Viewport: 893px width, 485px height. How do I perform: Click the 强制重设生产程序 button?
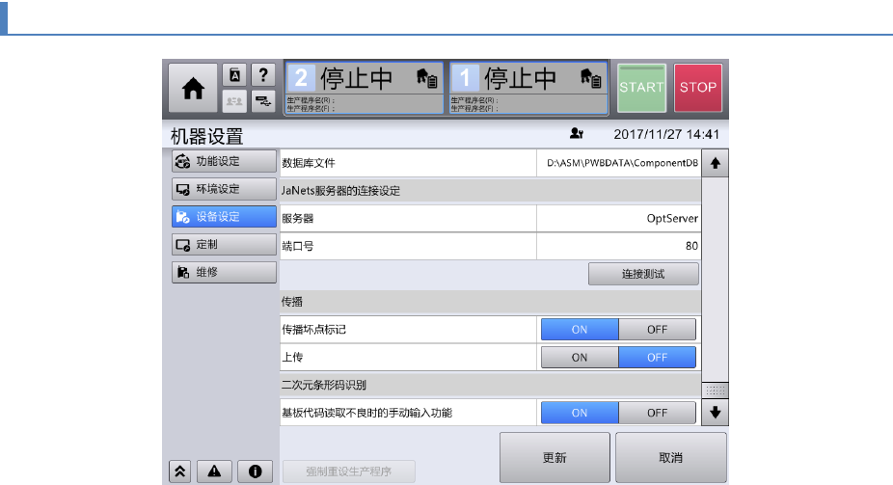click(348, 472)
